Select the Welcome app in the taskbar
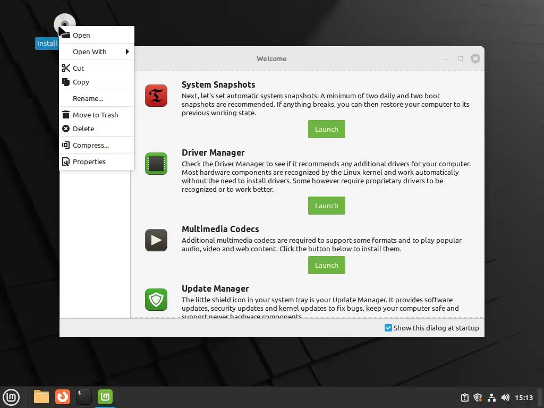The image size is (544, 408). click(105, 397)
